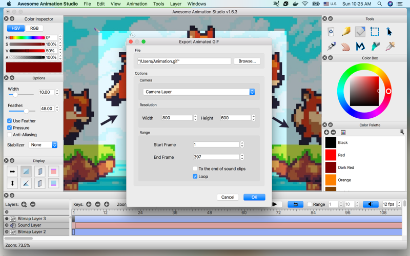This screenshot has width=410, height=256.
Task: Activate the Eyedropper tool
Action: (x=389, y=47)
